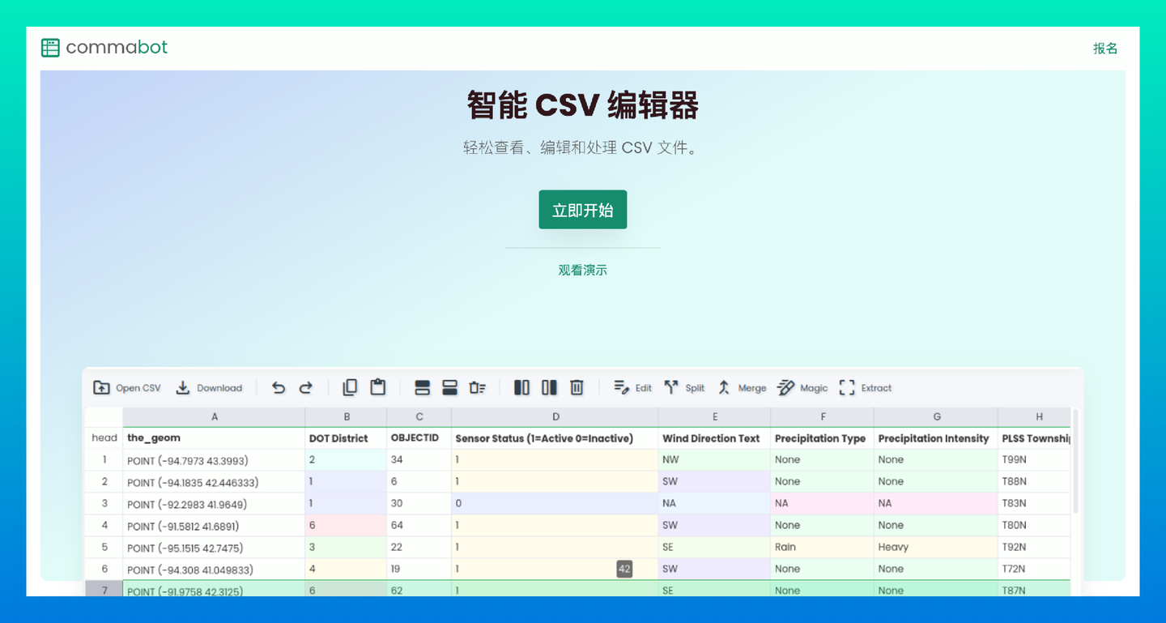Delete the selected column
Image resolution: width=1166 pixels, height=623 pixels.
pos(577,387)
